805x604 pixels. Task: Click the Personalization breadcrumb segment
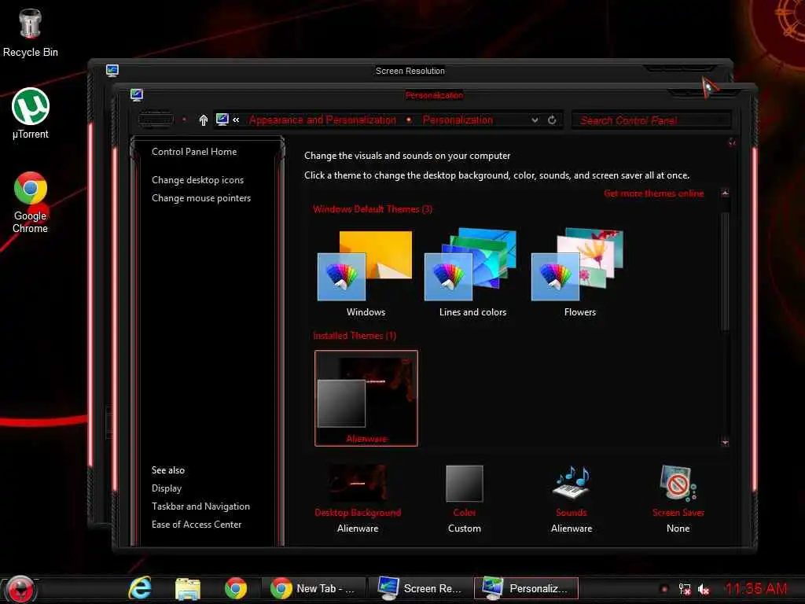[458, 120]
